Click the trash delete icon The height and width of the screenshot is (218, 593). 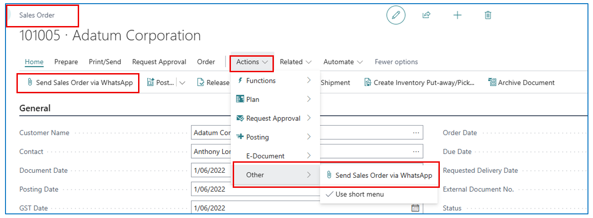(488, 15)
